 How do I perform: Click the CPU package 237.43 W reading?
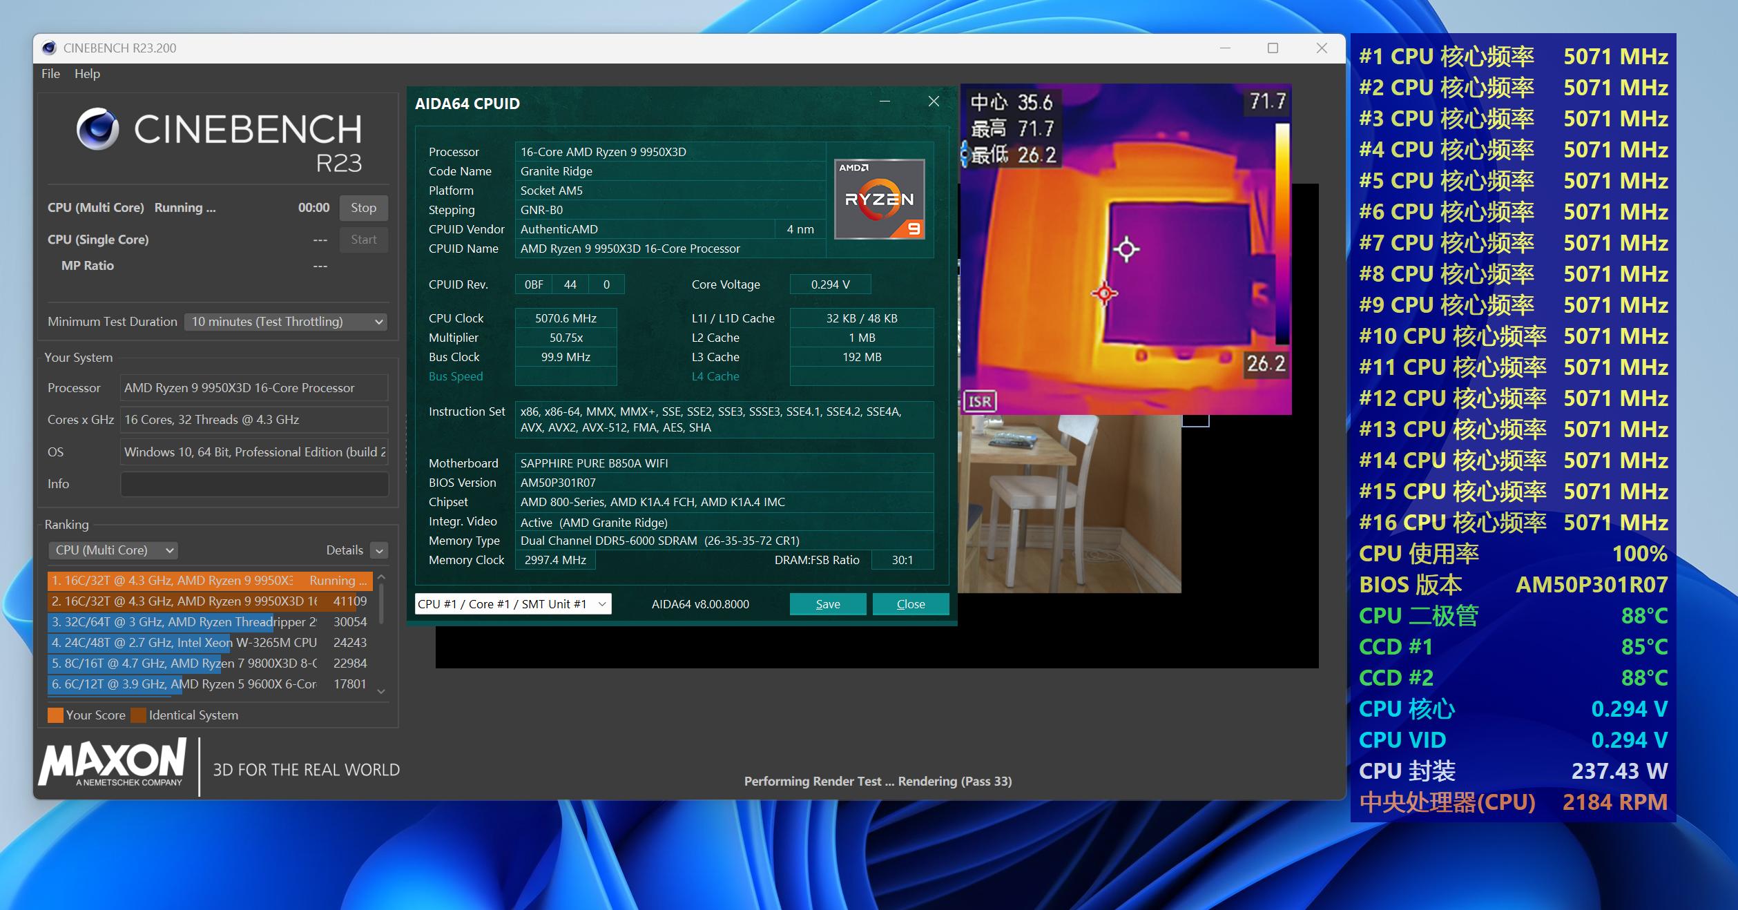(1513, 771)
